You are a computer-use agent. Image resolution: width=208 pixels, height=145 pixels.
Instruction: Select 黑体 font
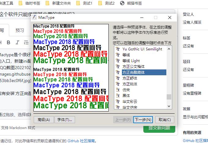[126, 96]
